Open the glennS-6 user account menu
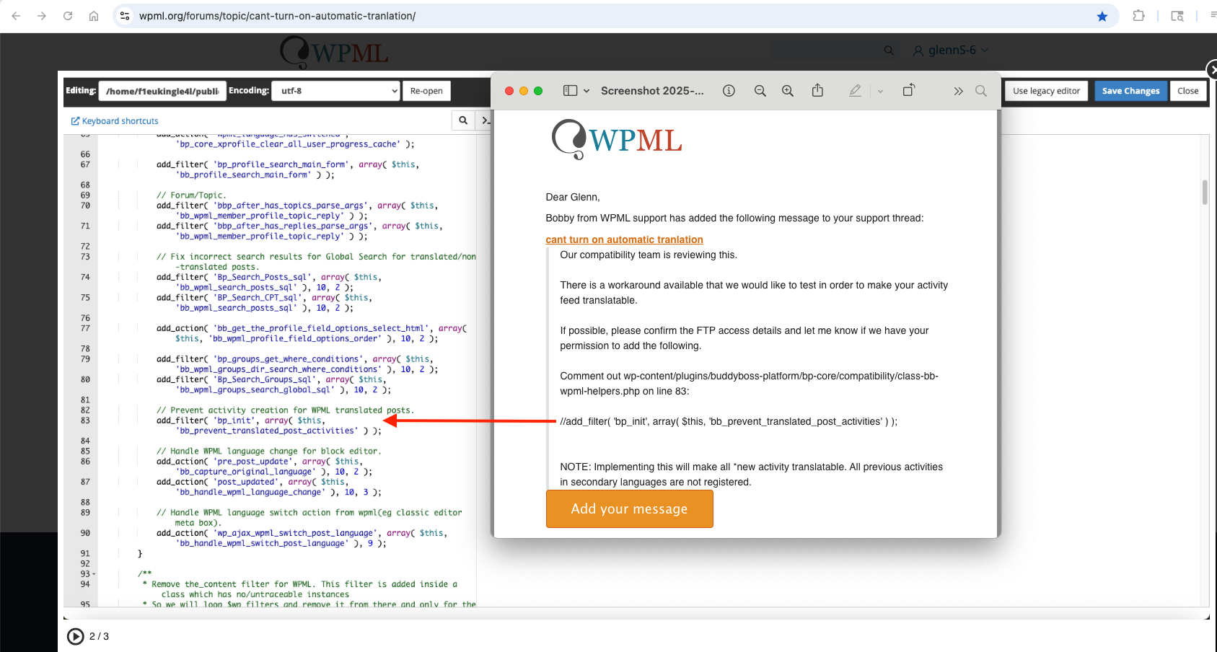The width and height of the screenshot is (1217, 652). 951,50
